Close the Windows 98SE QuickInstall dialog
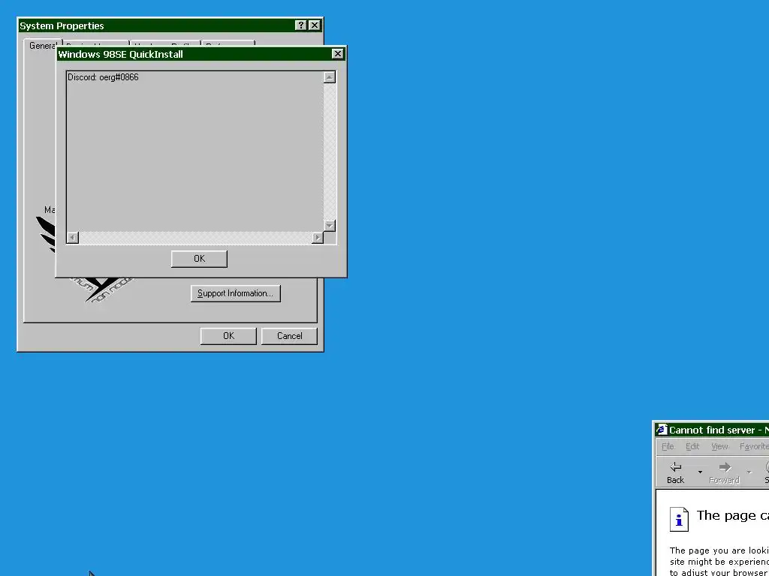769x576 pixels. 337,54
